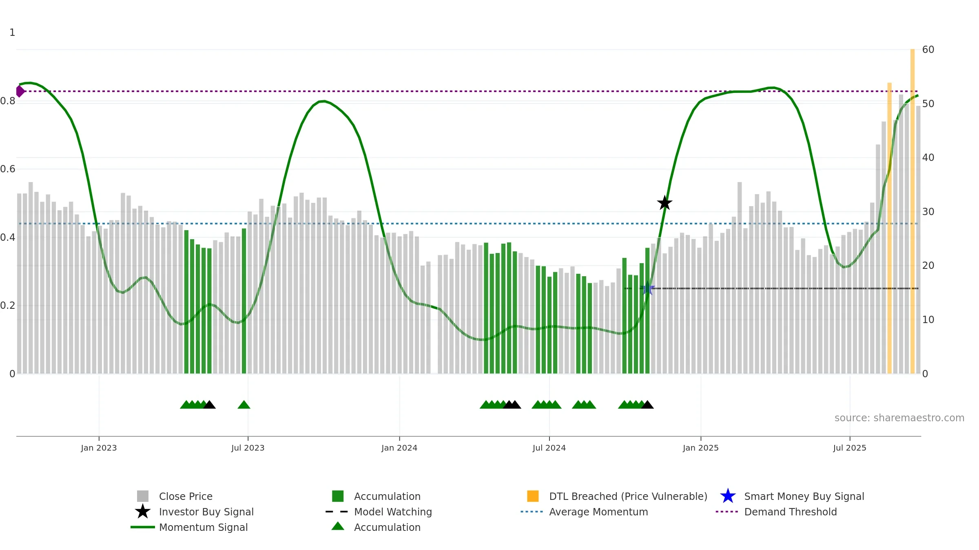Click the blue Smart Money Buy Signal legend star

click(x=728, y=496)
